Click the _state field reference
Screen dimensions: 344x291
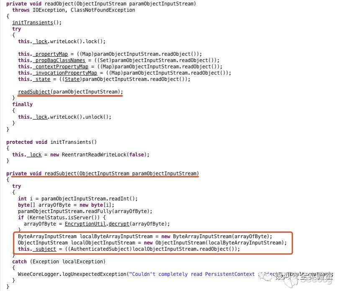pos(41,79)
